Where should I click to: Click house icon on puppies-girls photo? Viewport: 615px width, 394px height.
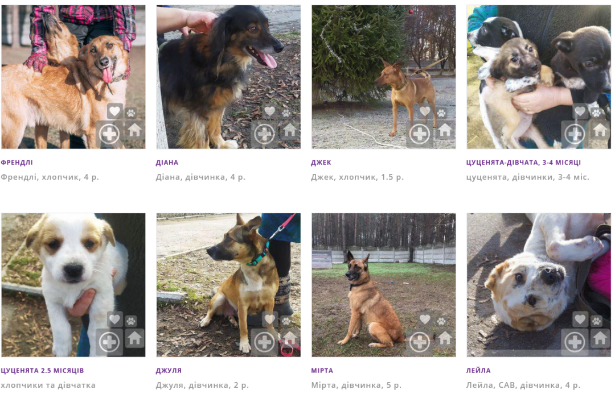point(600,129)
